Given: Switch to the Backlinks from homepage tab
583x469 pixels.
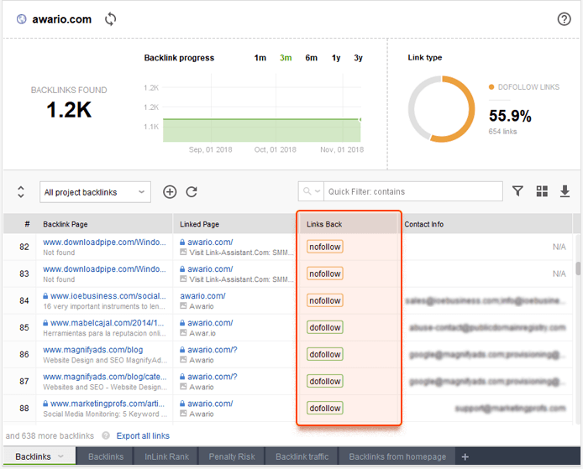Looking at the screenshot, I should point(397,456).
